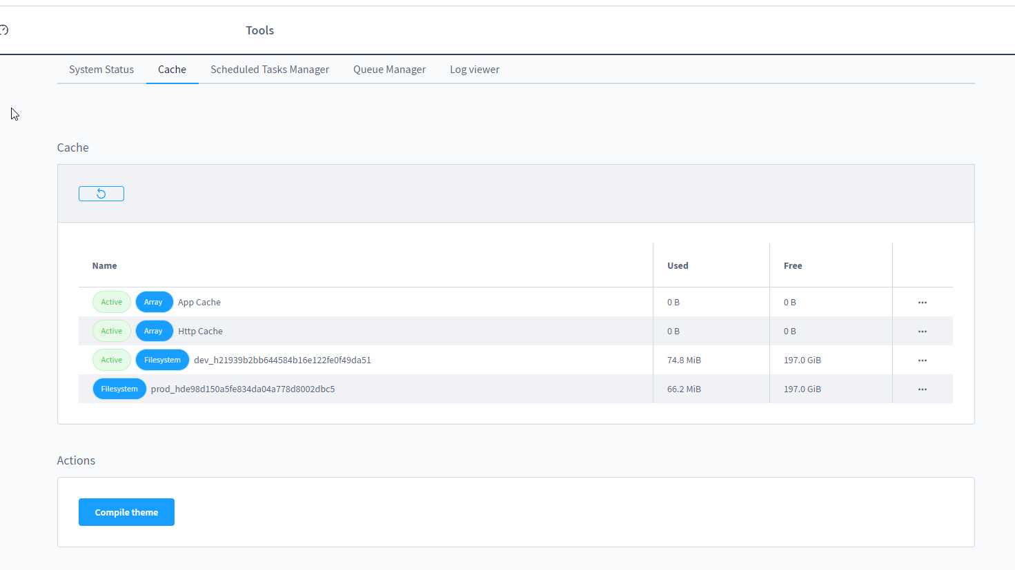Select the Http Cache name text
This screenshot has width=1015, height=570.
point(200,331)
